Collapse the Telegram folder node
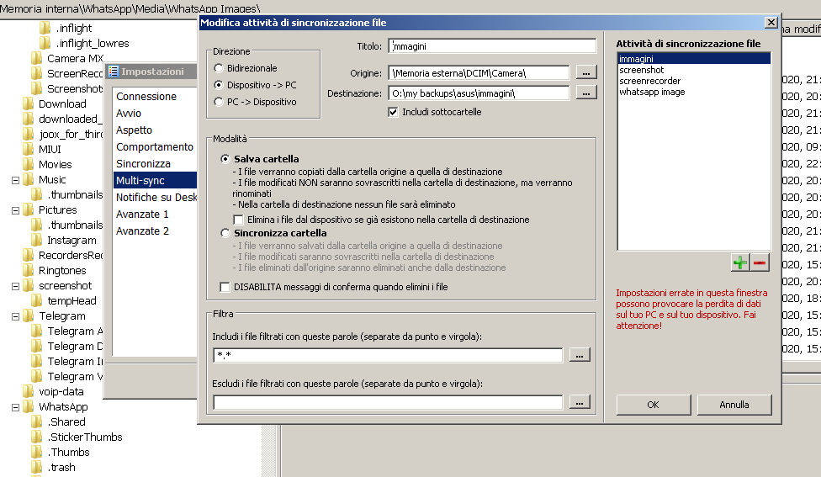Screen dimensions: 821x477 pyautogui.click(x=16, y=317)
